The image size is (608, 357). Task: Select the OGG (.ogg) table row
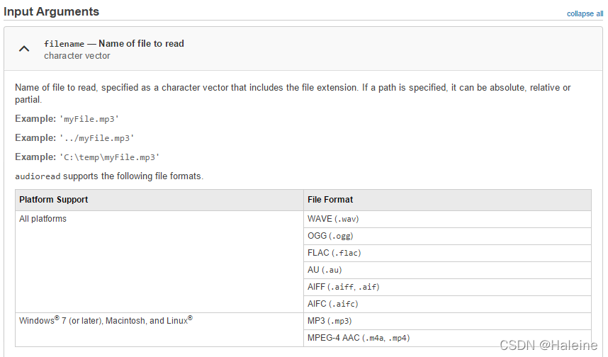coord(447,236)
